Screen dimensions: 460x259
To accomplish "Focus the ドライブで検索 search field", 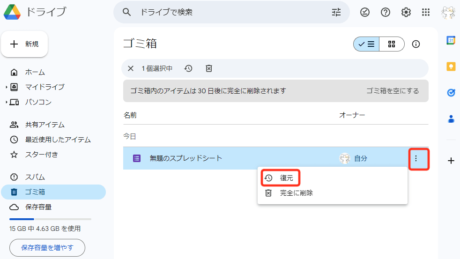I will pyautogui.click(x=231, y=12).
